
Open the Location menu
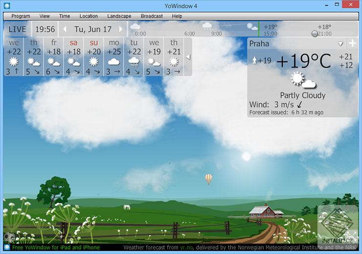(x=89, y=16)
